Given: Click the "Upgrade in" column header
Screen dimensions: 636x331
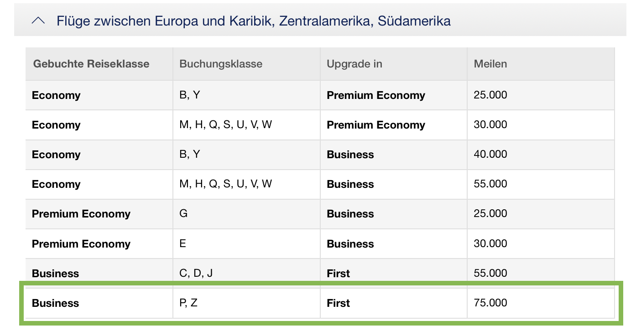Looking at the screenshot, I should (354, 64).
